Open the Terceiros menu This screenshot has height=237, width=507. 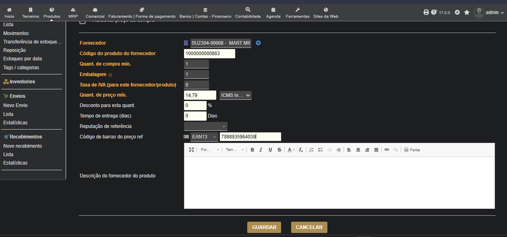[x=31, y=13]
